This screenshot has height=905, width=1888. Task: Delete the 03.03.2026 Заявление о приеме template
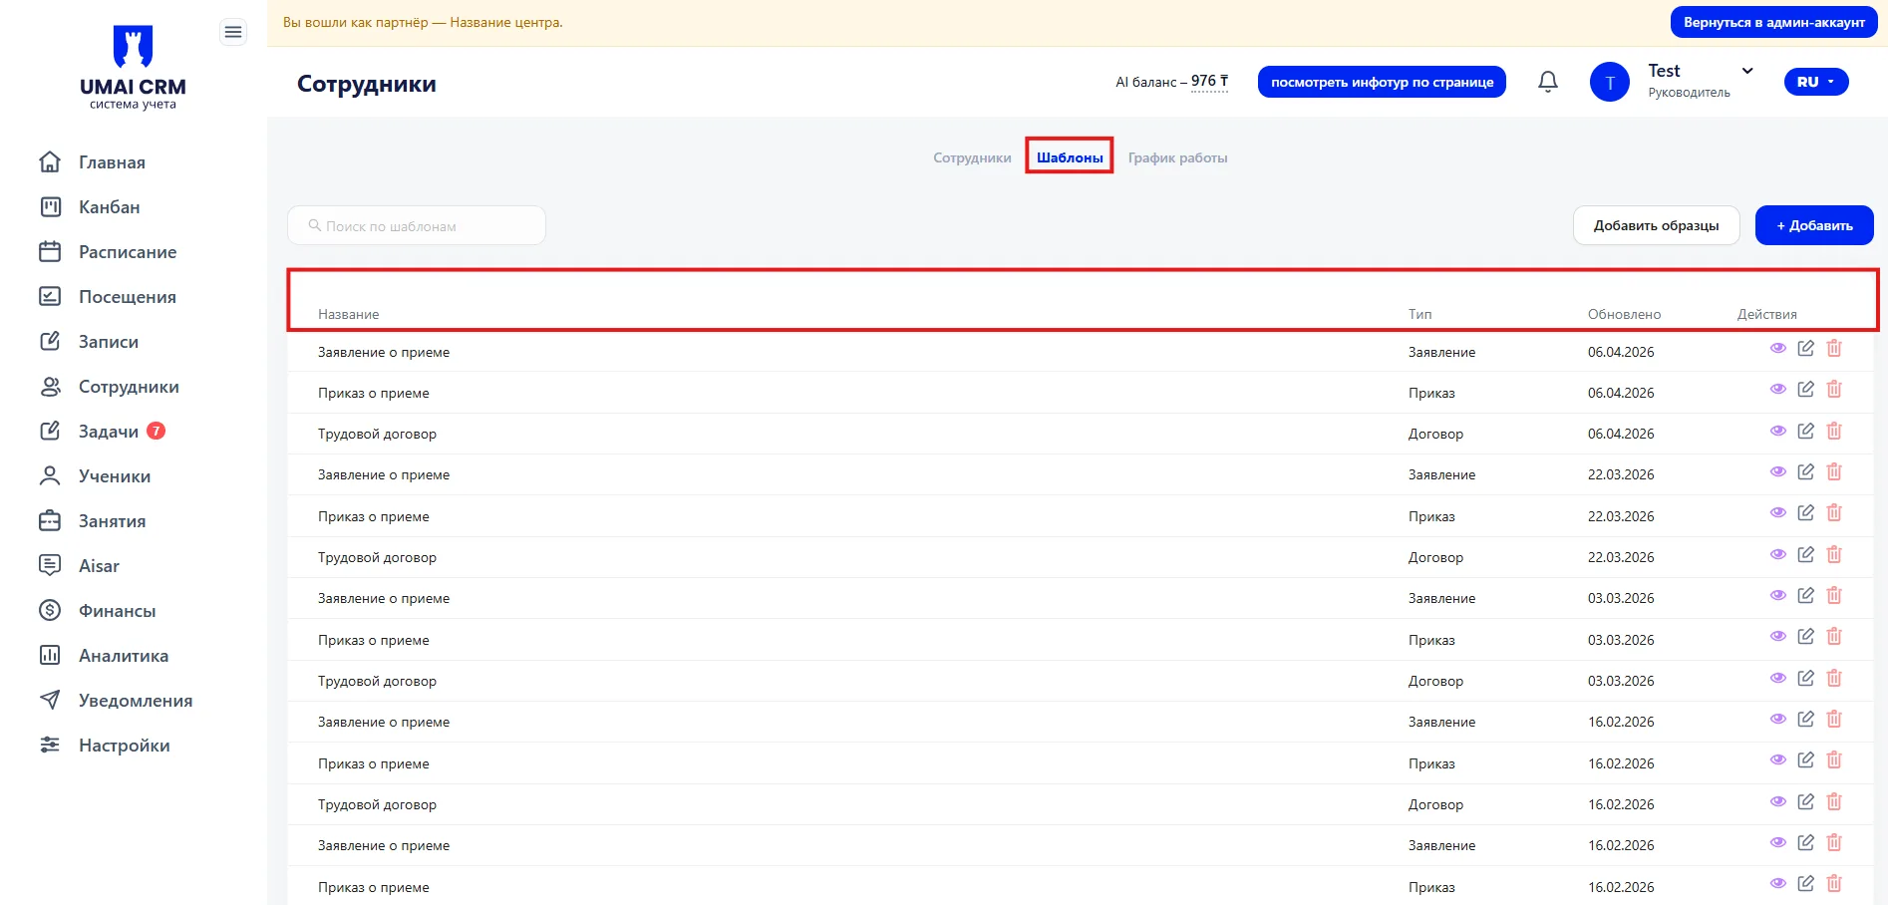point(1834,595)
